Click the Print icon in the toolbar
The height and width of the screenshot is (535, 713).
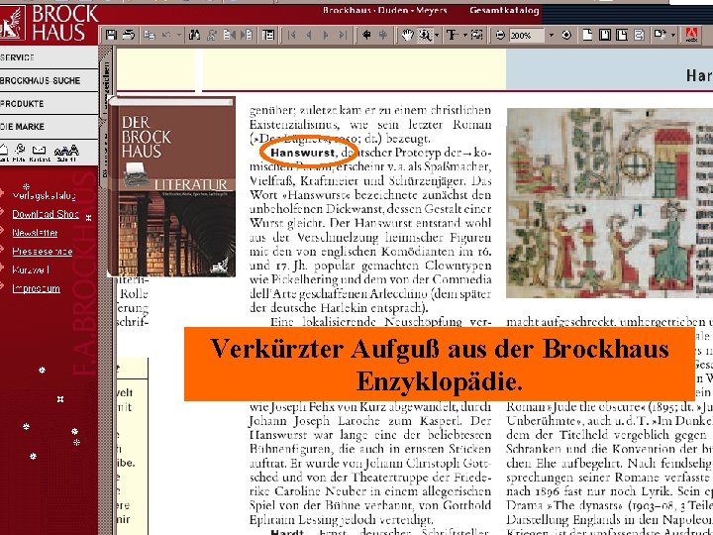128,35
